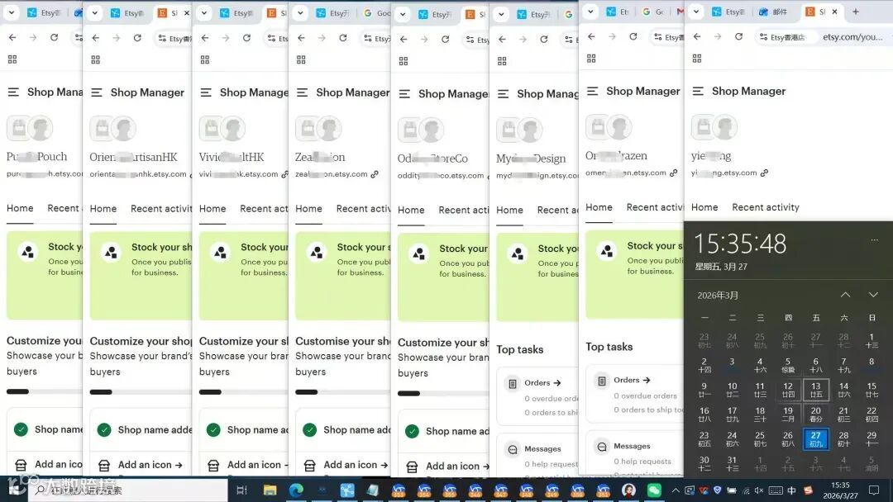Show hidden system tray icons
The image size is (893, 502).
point(676,490)
